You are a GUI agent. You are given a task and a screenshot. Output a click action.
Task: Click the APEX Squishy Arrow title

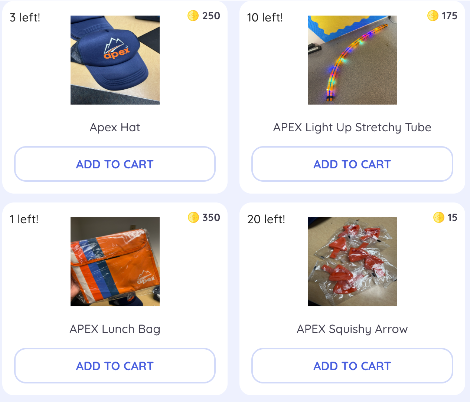(352, 329)
